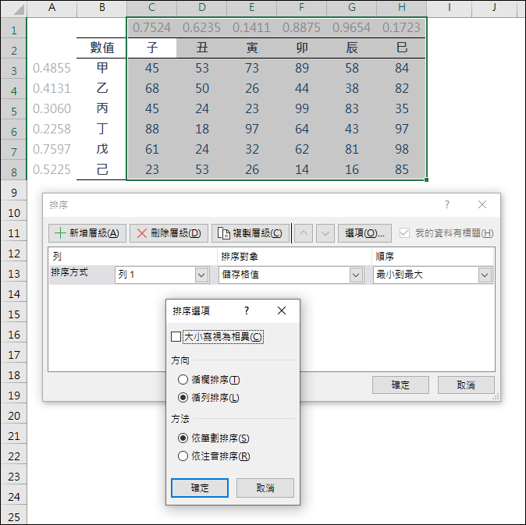526x525 pixels.
Task: Click the 丑 header cell
Action: [201, 48]
